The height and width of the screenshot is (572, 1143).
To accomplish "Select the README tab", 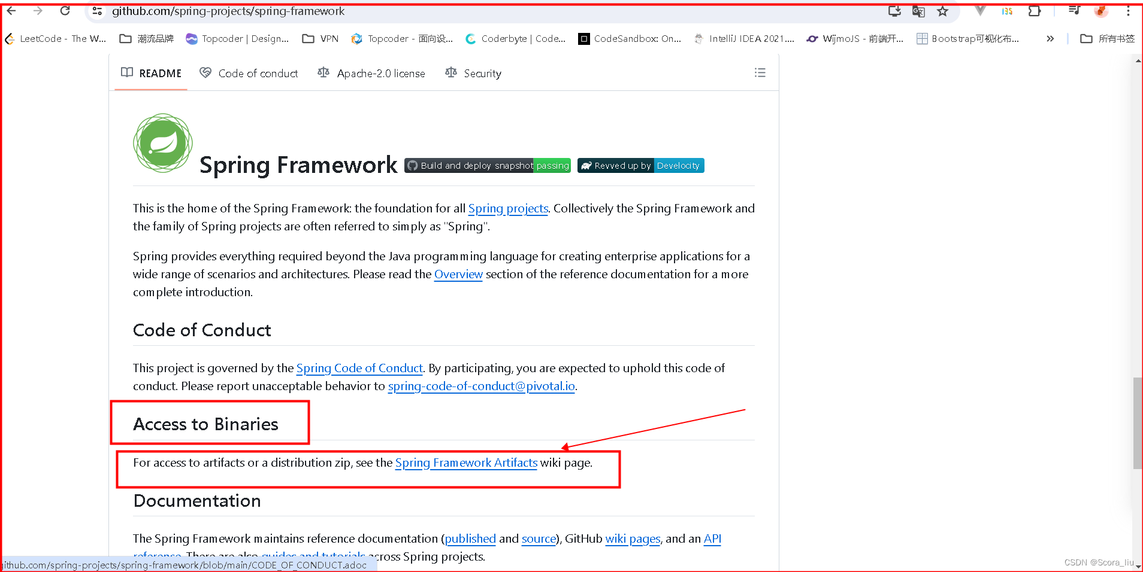I will point(151,73).
